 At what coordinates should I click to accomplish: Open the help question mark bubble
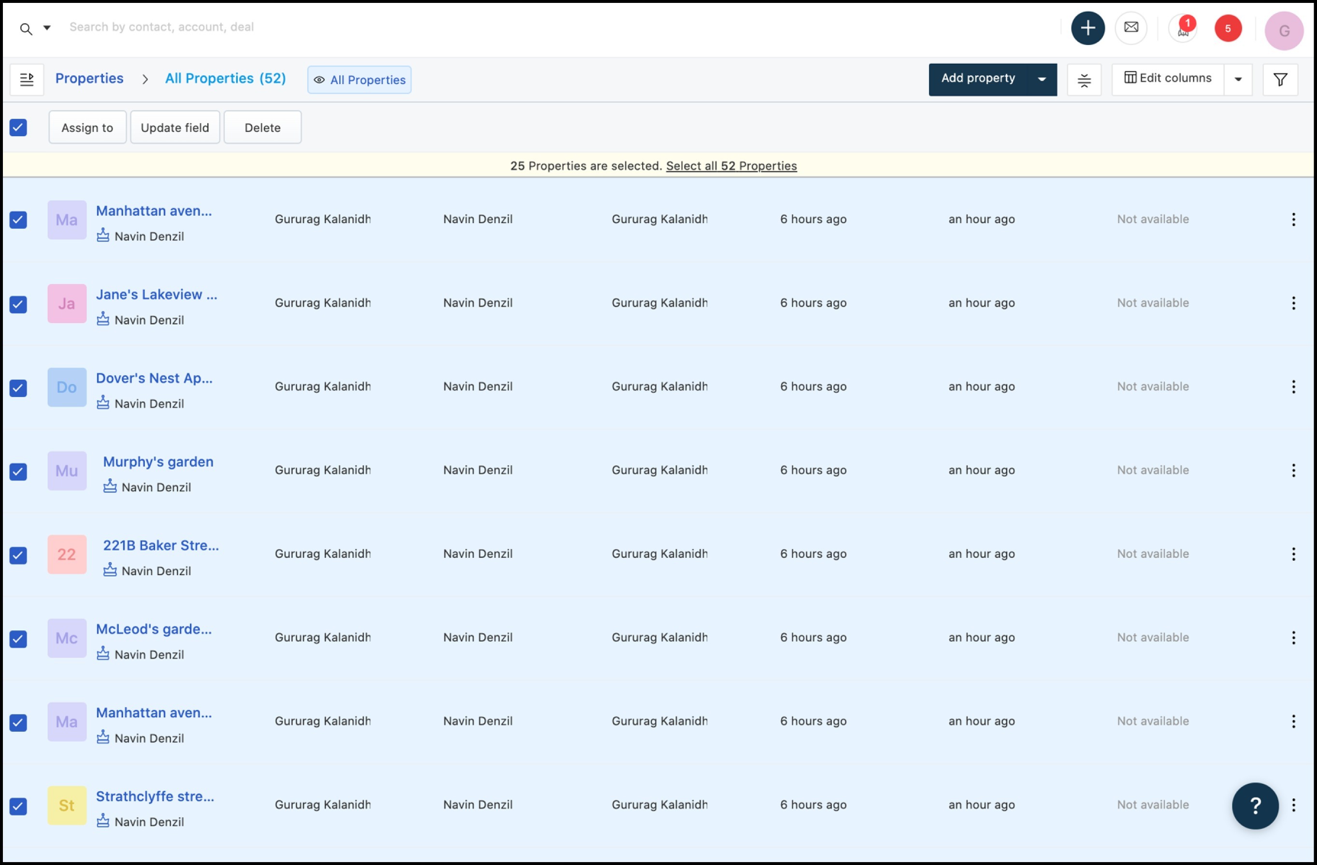point(1255,805)
